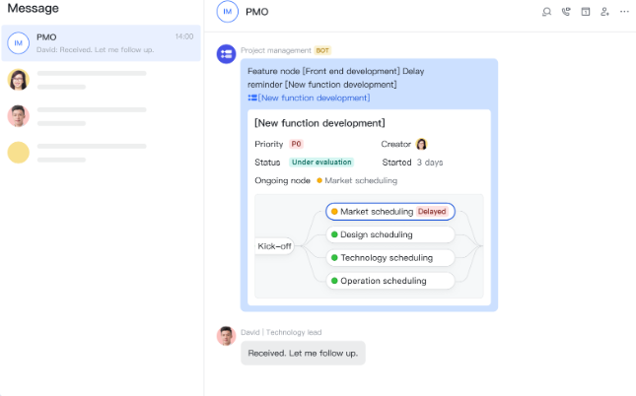Open the calendar icon in chat header
The width and height of the screenshot is (636, 396).
[x=586, y=12]
